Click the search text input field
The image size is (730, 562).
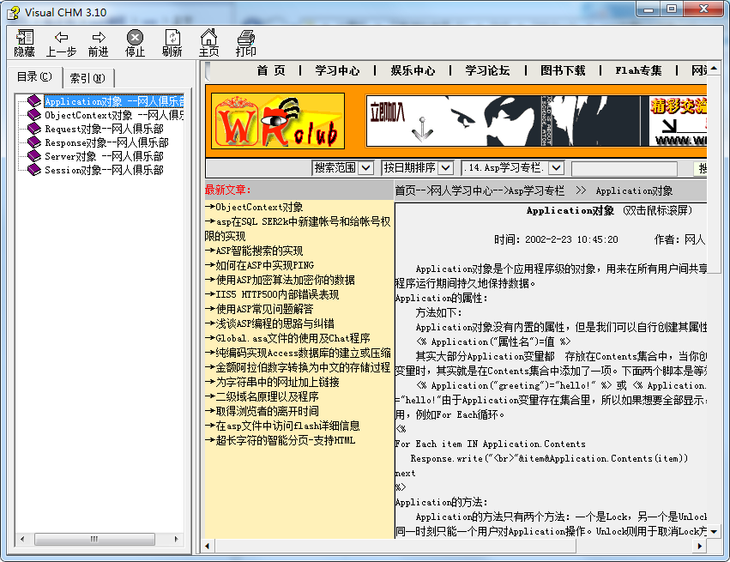(x=624, y=168)
